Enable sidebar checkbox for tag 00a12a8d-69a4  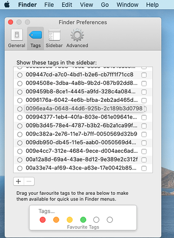click(144, 160)
